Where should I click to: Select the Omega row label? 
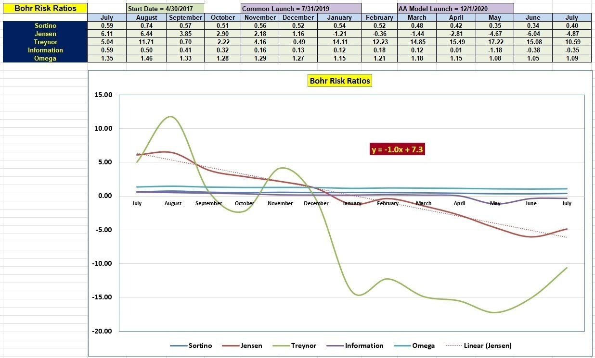pyautogui.click(x=45, y=58)
